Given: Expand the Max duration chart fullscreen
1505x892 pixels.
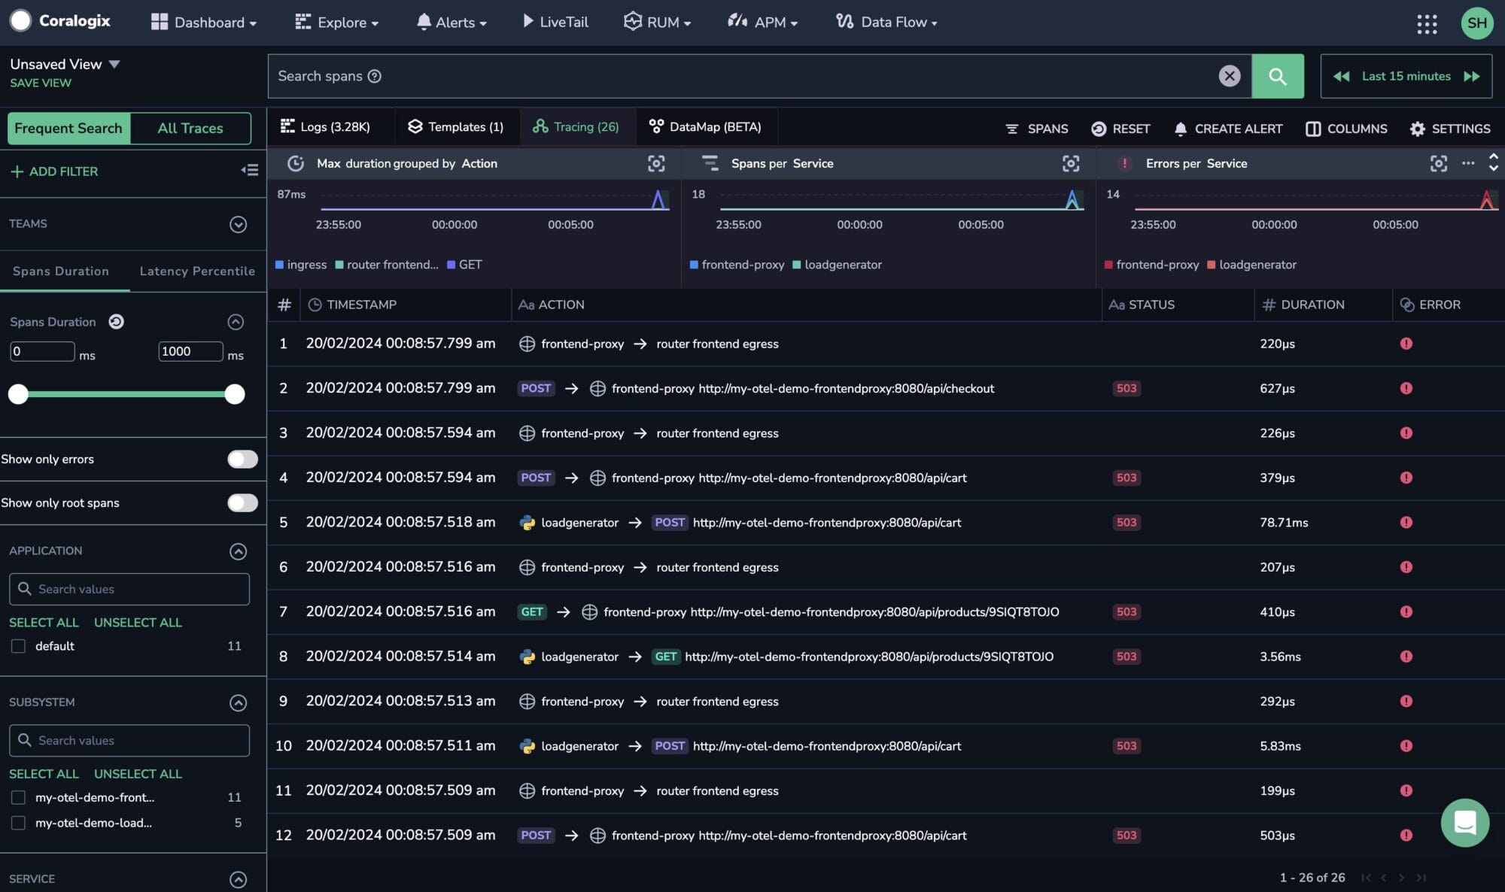Looking at the screenshot, I should tap(656, 163).
